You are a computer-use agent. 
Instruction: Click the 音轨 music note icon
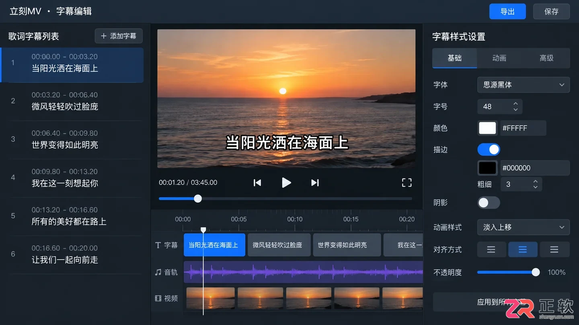pos(158,272)
